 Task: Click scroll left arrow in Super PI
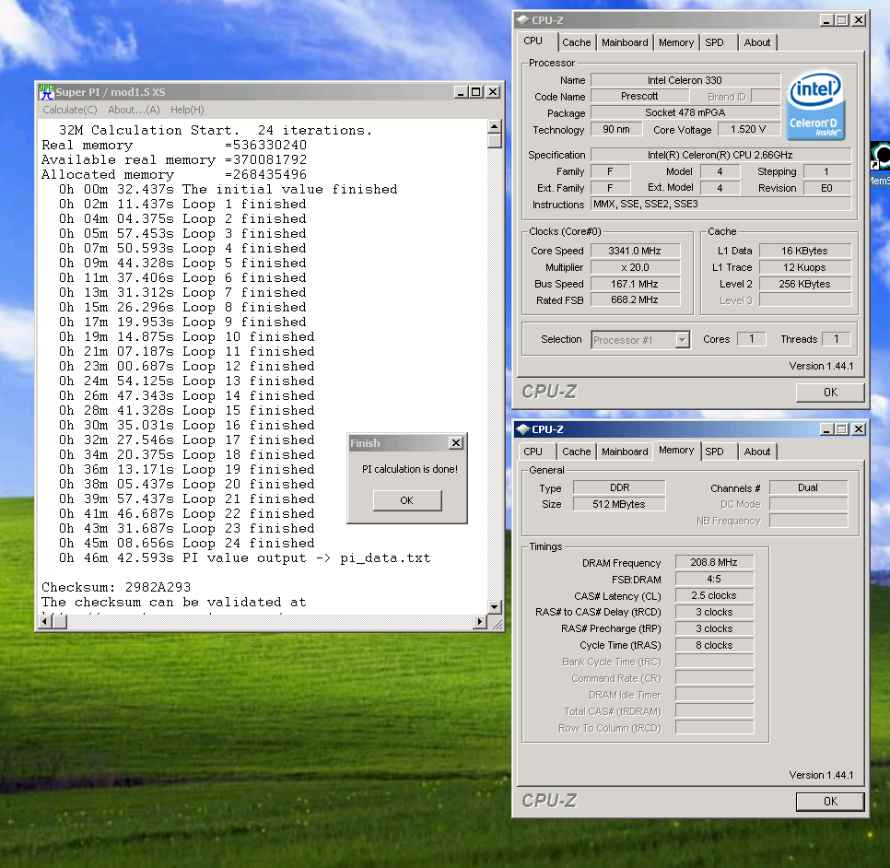[45, 622]
